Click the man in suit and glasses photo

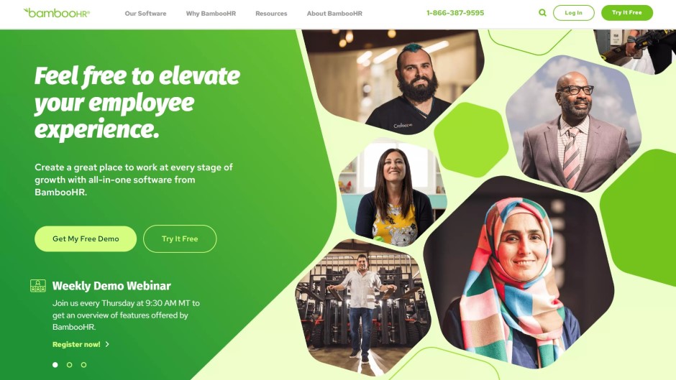[x=573, y=124]
